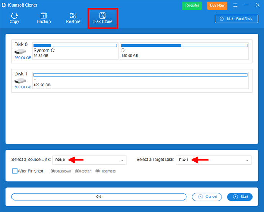Click the iSumsoft Cloner logo icon

[4, 5]
